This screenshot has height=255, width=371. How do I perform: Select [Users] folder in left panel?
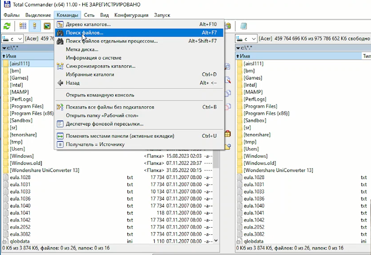17,149
